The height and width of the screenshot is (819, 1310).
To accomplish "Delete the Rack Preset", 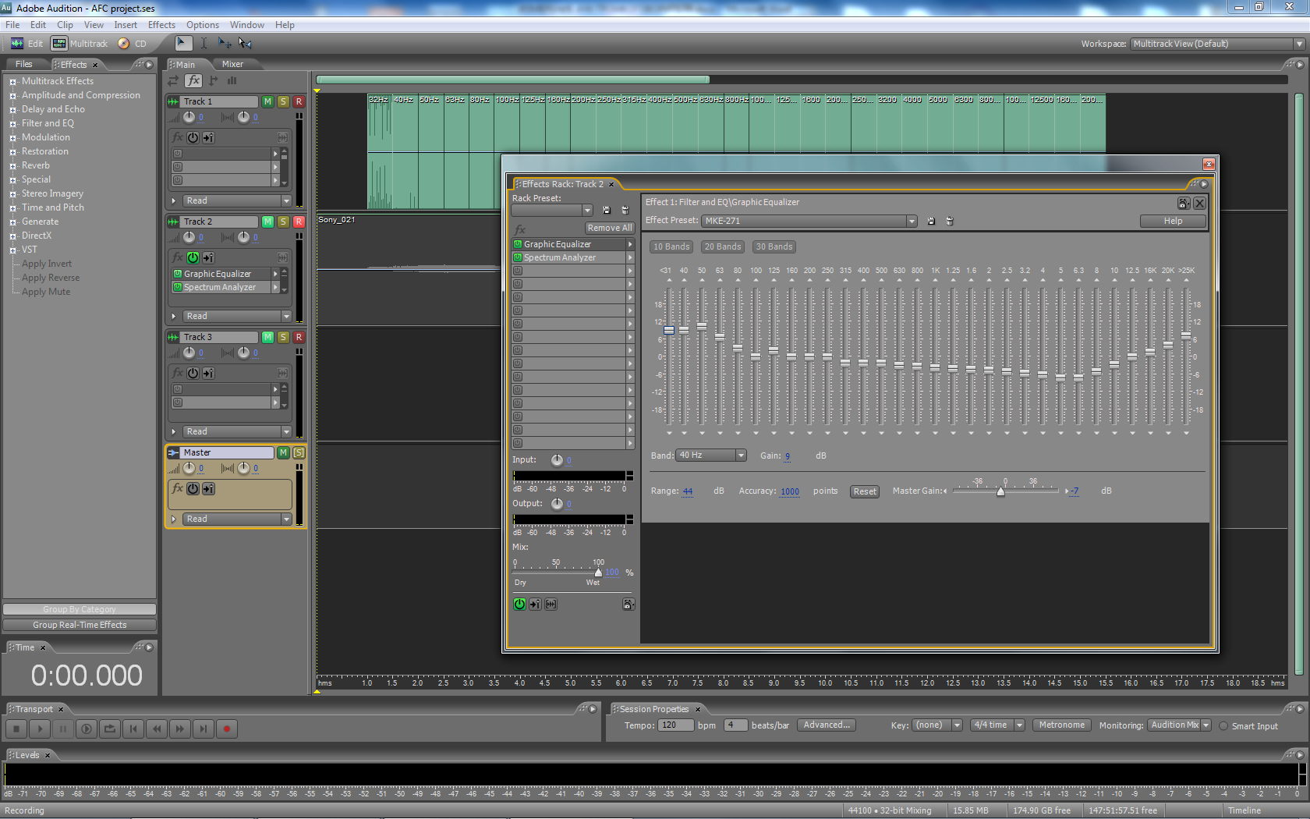I will tap(625, 211).
